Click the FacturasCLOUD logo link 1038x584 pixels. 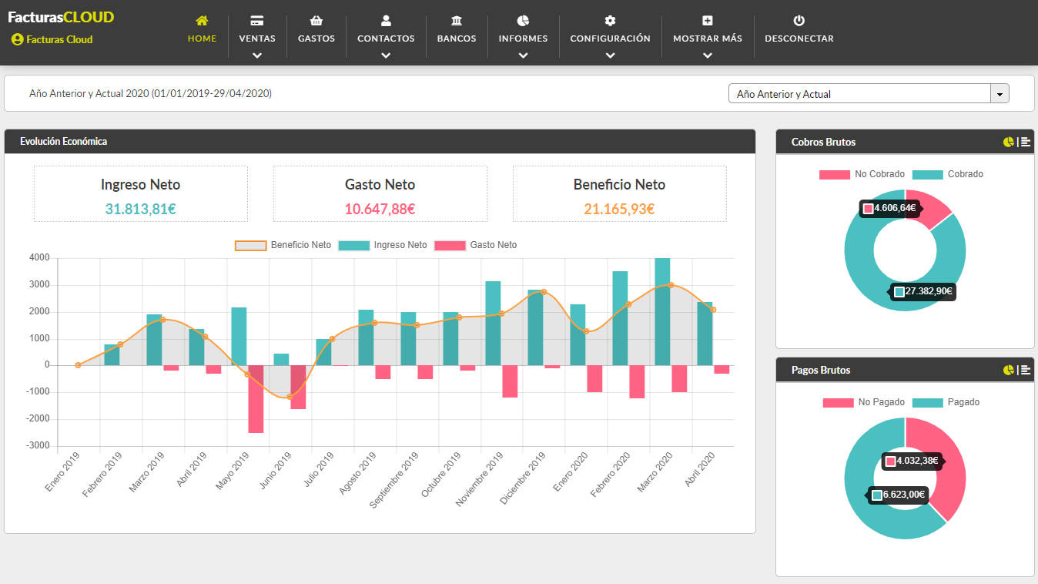(61, 17)
